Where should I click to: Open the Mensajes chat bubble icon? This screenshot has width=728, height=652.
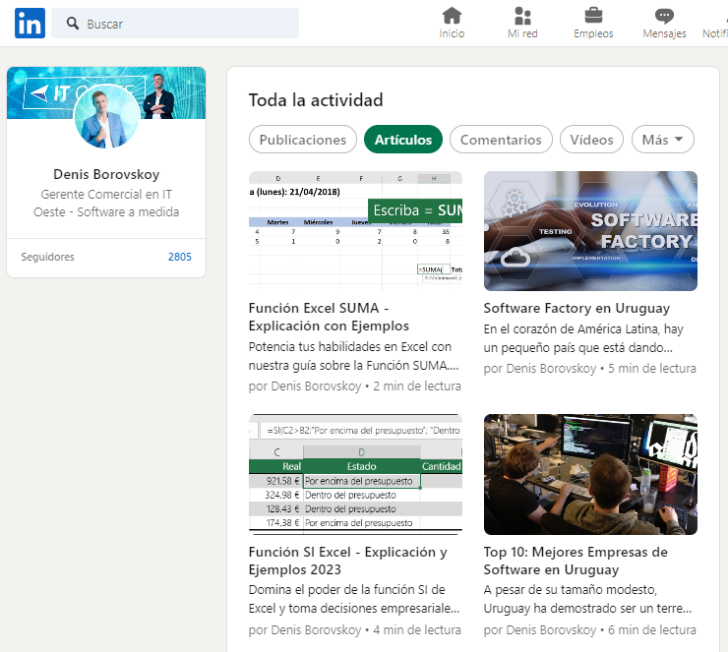coord(664,17)
